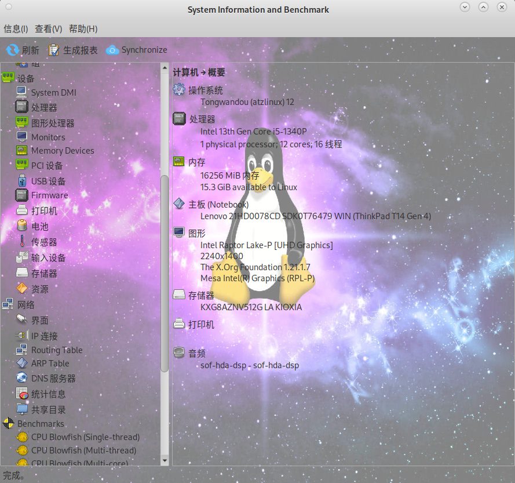
Task: Click the 操作系统 gear icon in summary
Action: point(179,89)
